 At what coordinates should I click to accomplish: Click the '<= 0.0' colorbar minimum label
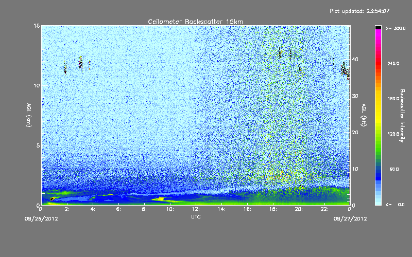point(395,205)
